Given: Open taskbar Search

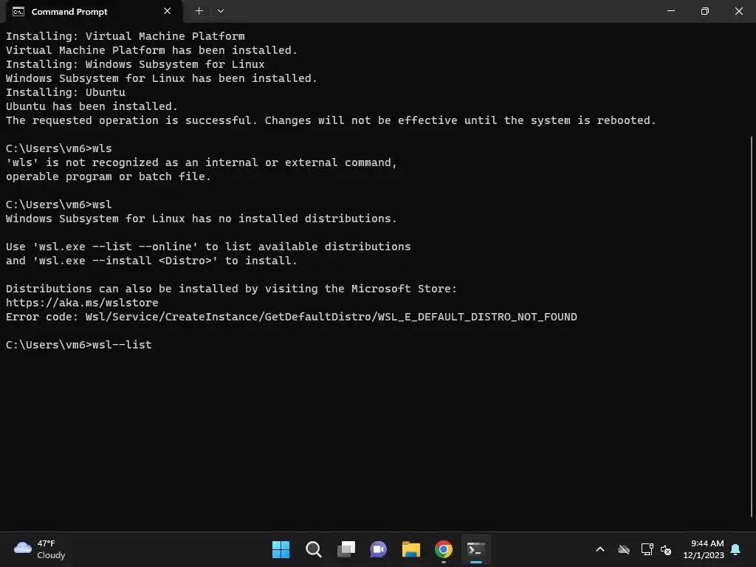Looking at the screenshot, I should [x=313, y=549].
